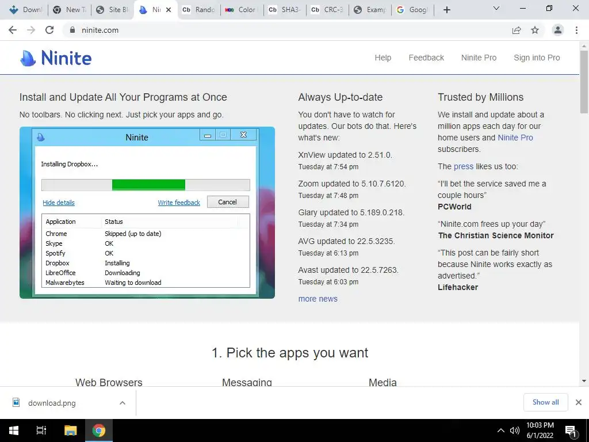Click Sign into Pro
Image resolution: width=589 pixels, height=442 pixels.
(537, 58)
